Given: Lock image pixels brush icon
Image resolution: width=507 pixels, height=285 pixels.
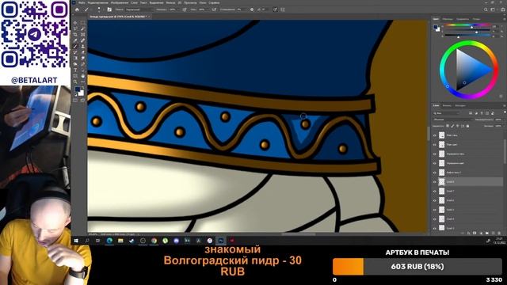Looking at the screenshot, I should pyautogui.click(x=452, y=126).
